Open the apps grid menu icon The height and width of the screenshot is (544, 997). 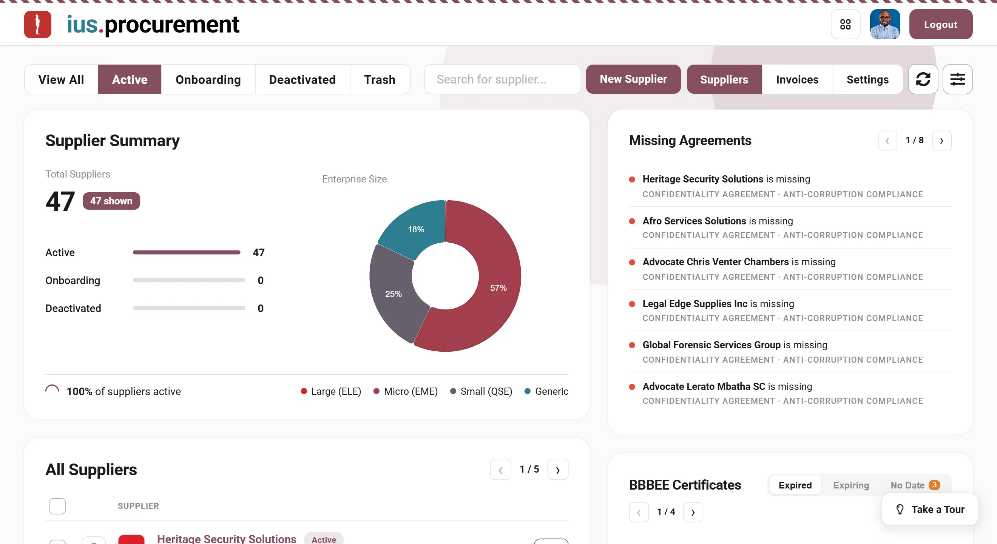pos(845,25)
